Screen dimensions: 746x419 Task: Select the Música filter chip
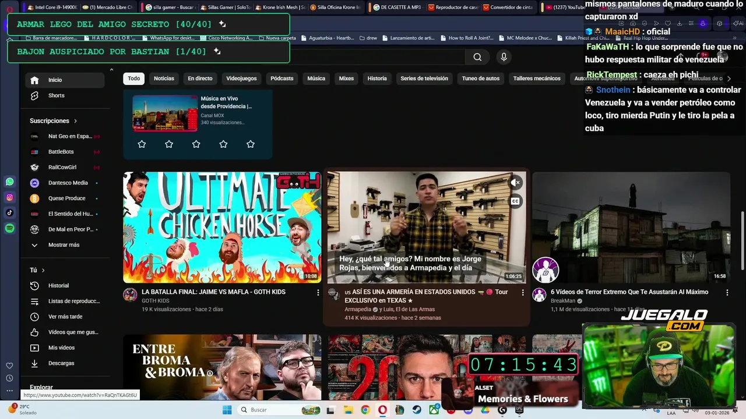[x=316, y=79]
